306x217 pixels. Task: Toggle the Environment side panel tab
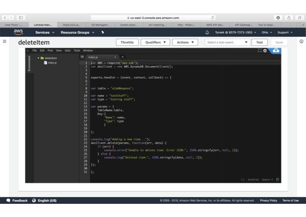pos(29,63)
